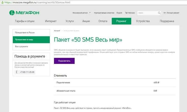Click the Роуминг breadcrumb link
Viewport: 187px width, 112px height.
click(x=57, y=31)
